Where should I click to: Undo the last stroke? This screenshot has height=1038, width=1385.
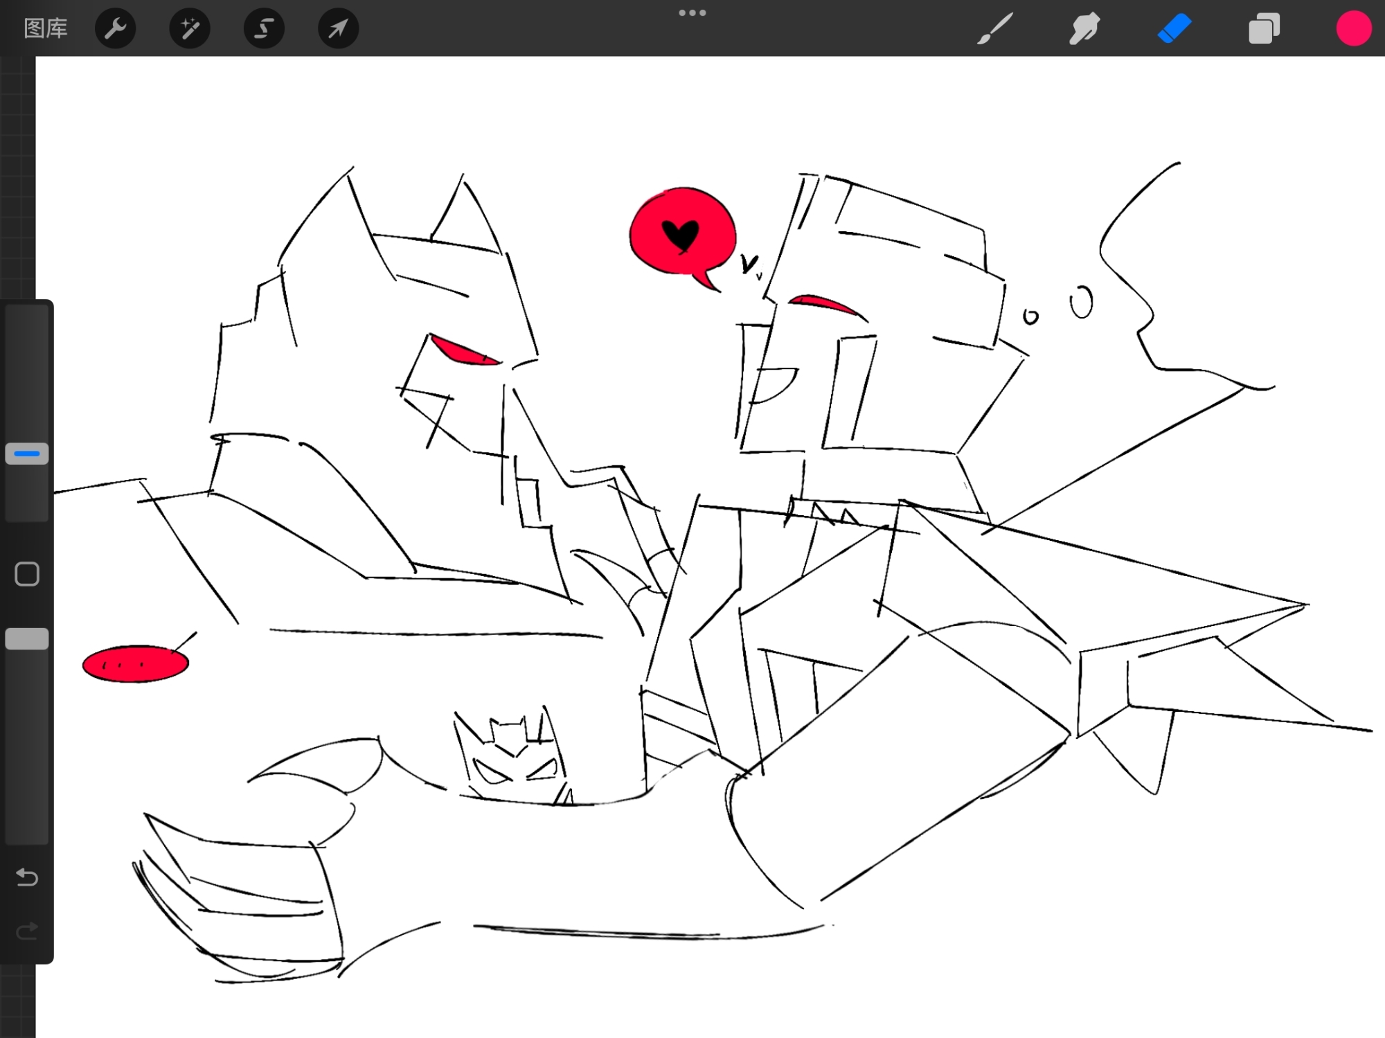(x=27, y=877)
